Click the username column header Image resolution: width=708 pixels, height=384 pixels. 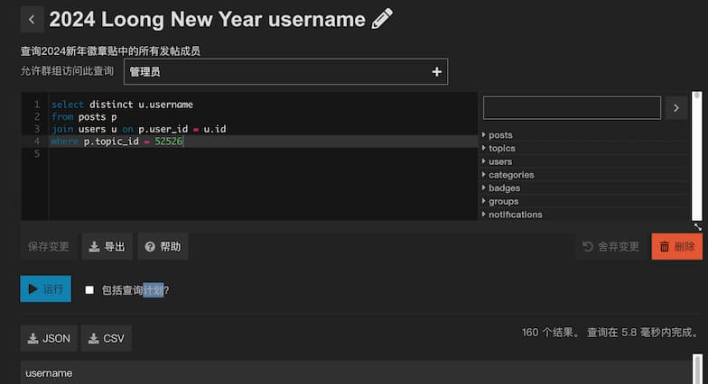pos(49,373)
